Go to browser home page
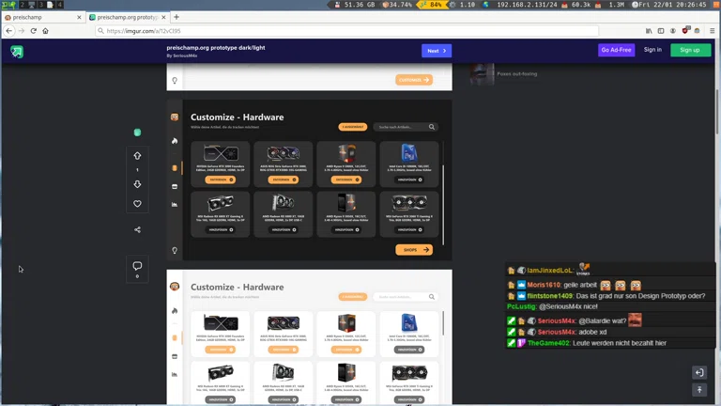This screenshot has width=721, height=406. [45, 31]
